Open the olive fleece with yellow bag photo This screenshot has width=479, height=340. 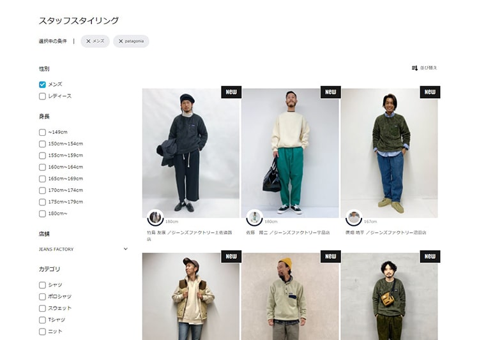pyautogui.click(x=389, y=297)
